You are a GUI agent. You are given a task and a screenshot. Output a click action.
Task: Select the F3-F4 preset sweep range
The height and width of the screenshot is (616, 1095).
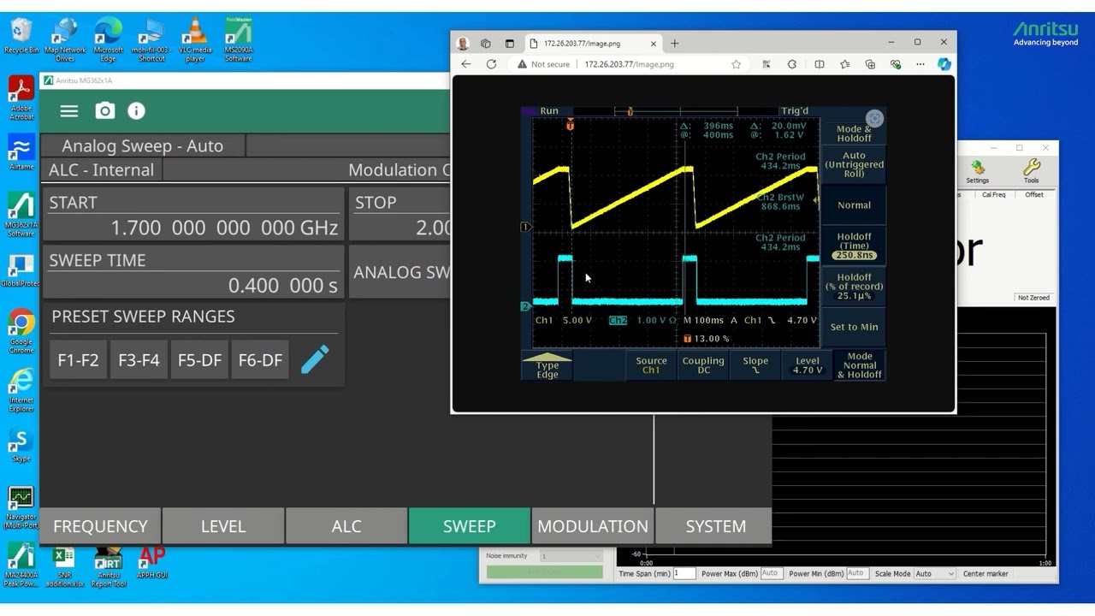click(x=139, y=360)
